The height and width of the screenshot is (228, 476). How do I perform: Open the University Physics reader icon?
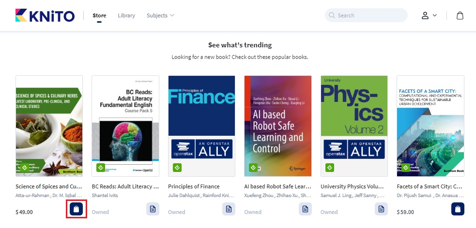(x=381, y=209)
